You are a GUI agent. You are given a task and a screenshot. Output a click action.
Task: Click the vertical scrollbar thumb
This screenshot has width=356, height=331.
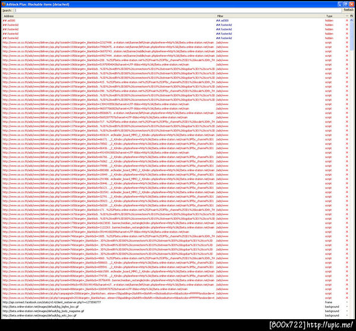point(351,36)
